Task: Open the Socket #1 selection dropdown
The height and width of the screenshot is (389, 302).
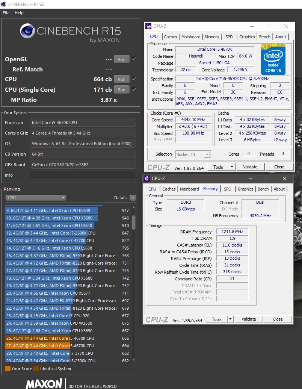Action: point(193,154)
